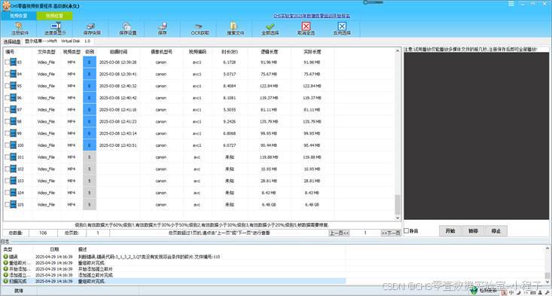Click the input method 中 tray icon
The width and height of the screenshot is (552, 296).
click(x=511, y=292)
